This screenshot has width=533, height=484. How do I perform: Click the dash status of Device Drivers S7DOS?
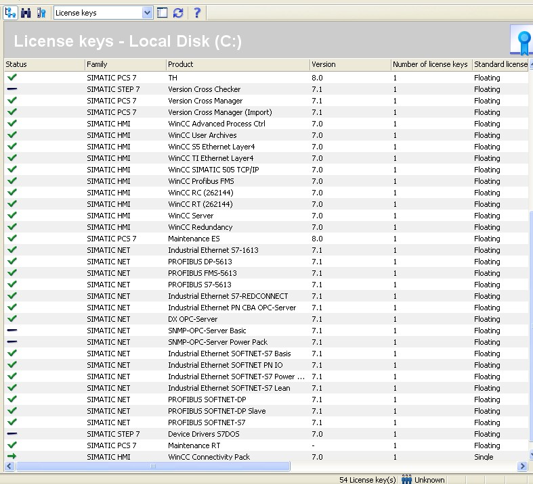[12, 433]
